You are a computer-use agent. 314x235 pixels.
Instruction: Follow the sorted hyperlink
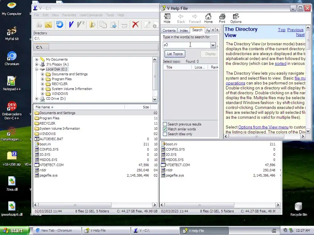click(280, 64)
